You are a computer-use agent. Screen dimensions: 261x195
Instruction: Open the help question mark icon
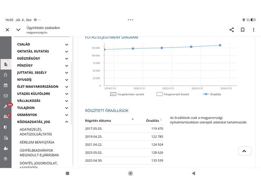(5, 159)
